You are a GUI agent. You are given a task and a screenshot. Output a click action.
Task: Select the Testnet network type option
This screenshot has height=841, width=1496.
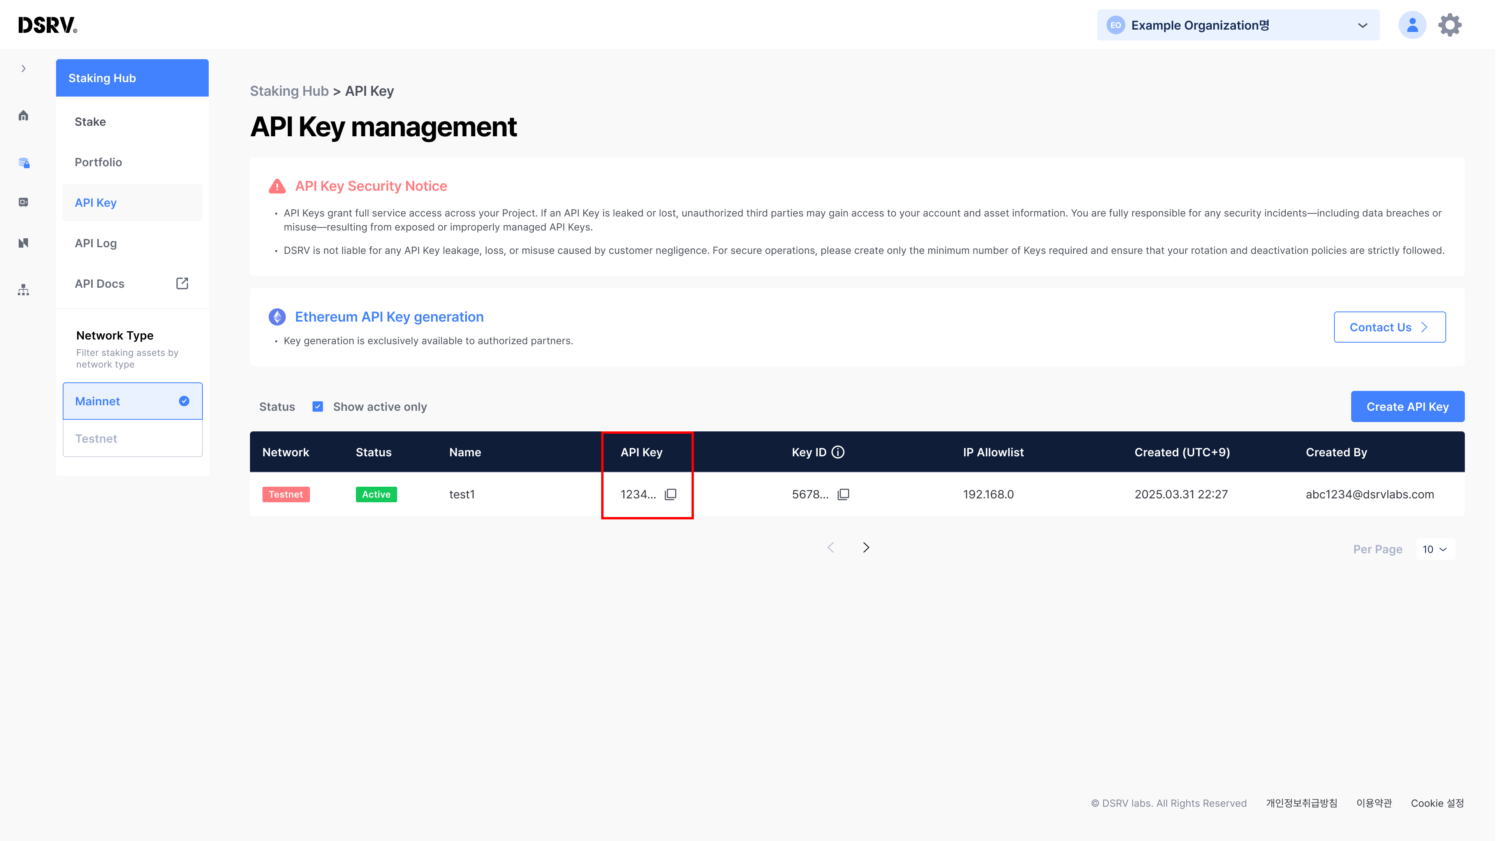[132, 438]
